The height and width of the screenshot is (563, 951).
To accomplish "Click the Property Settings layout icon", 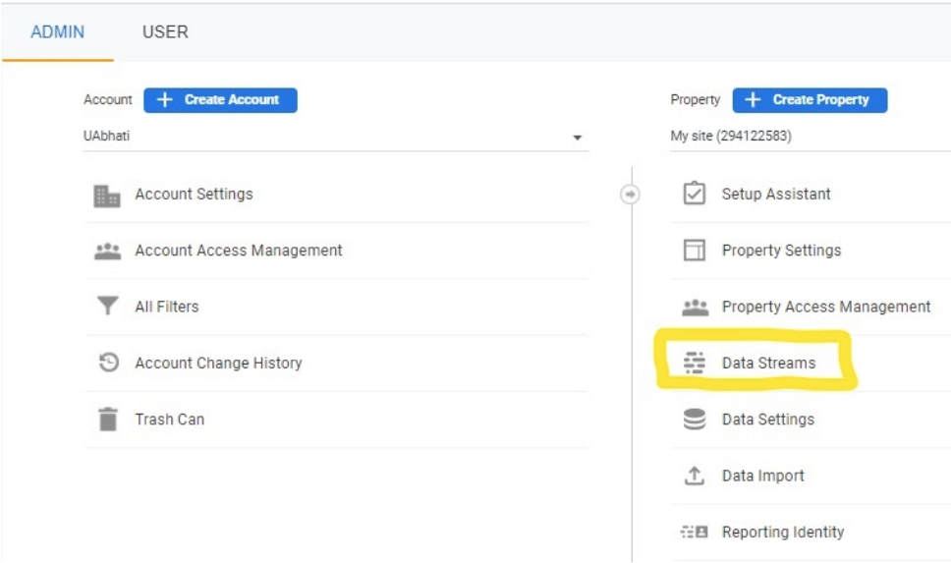I will point(695,250).
